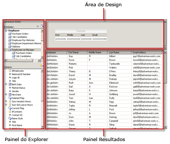Viewport: 170px width, 144px height.
Task: Click the 'rob0@adventure-works.com' email cell
Action: [x=147, y=68]
